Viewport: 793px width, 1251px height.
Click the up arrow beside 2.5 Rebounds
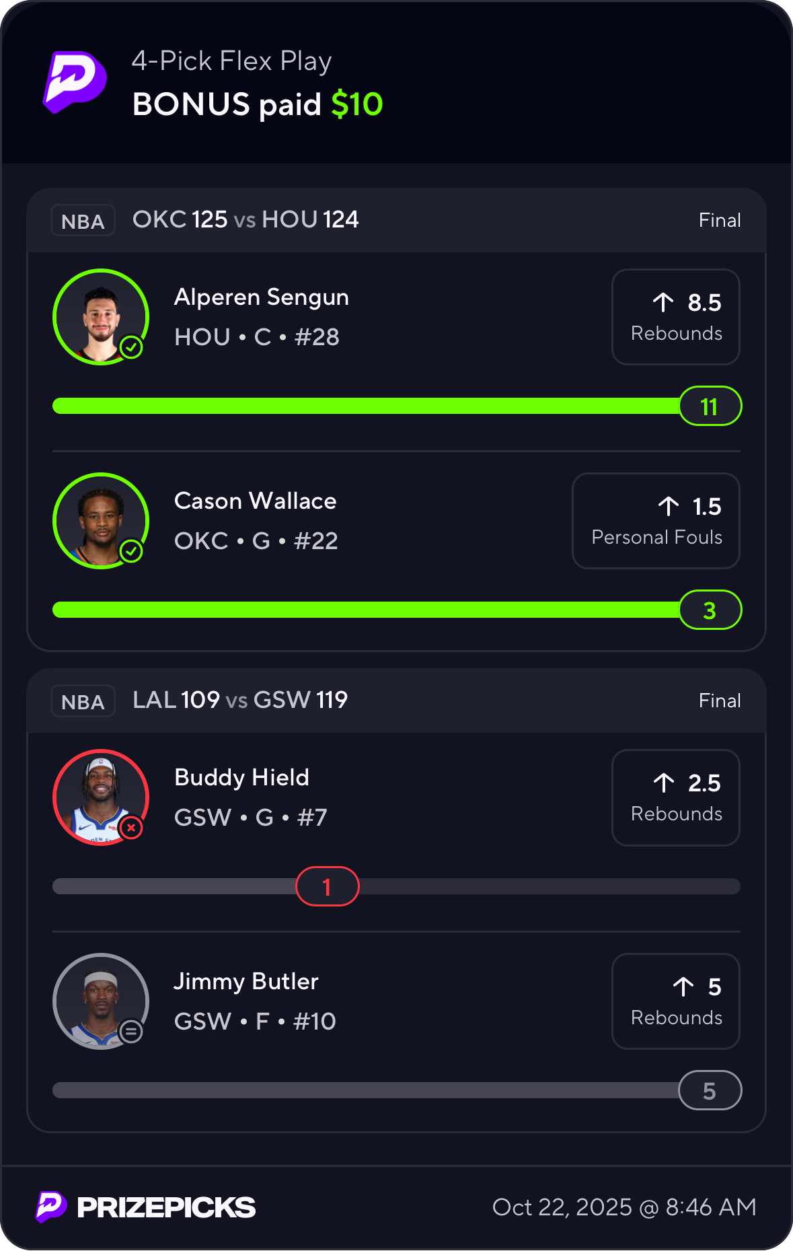(664, 783)
